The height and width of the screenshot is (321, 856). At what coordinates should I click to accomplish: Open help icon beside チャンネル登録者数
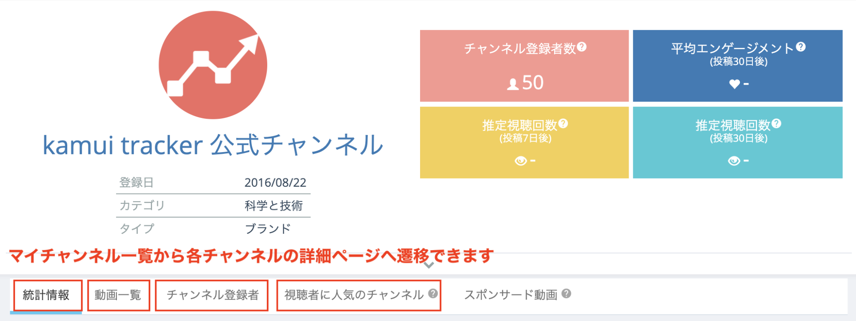[x=582, y=47]
